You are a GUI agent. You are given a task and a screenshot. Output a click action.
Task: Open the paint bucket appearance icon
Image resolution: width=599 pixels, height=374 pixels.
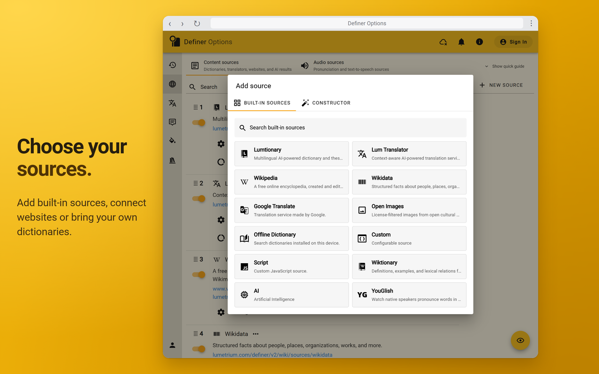coord(172,141)
